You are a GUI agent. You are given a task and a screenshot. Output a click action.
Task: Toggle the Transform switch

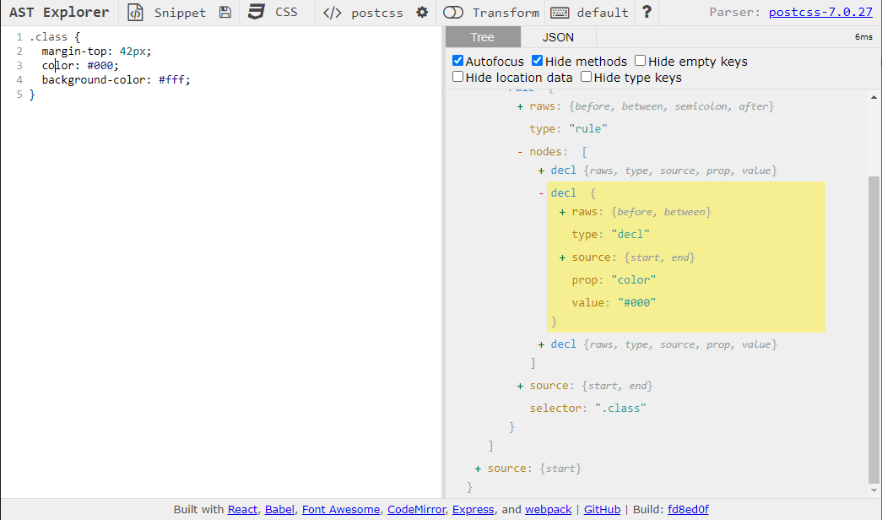(x=452, y=13)
